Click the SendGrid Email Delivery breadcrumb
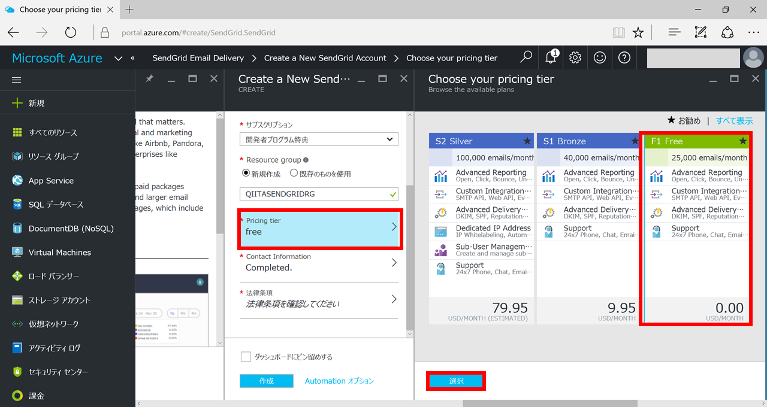Viewport: 767px width, 407px height. 198,58
